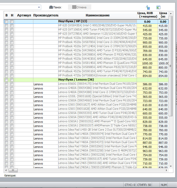
Task: Click the green arrow panel icon in the toolbar
Action: [x=158, y=8]
